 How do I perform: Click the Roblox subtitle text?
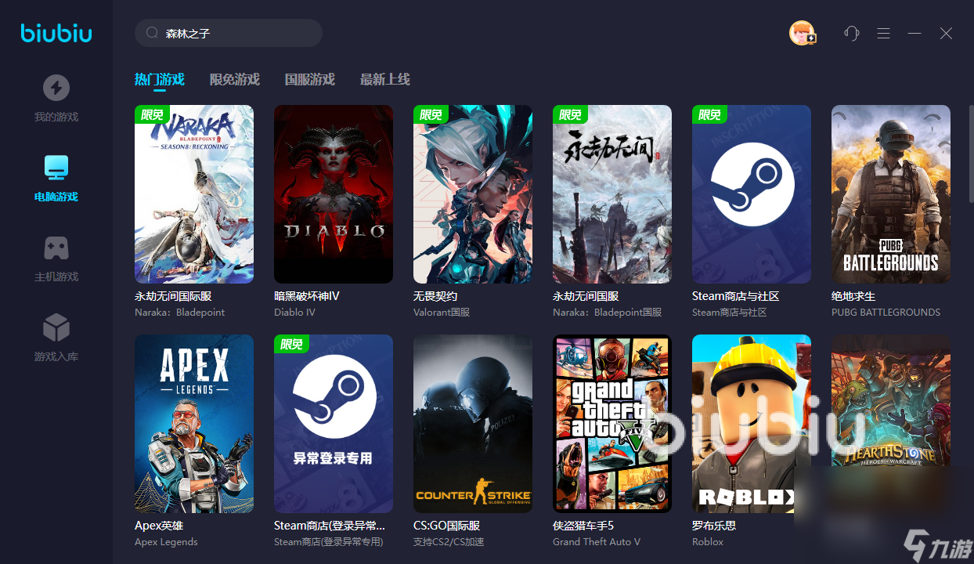click(708, 541)
